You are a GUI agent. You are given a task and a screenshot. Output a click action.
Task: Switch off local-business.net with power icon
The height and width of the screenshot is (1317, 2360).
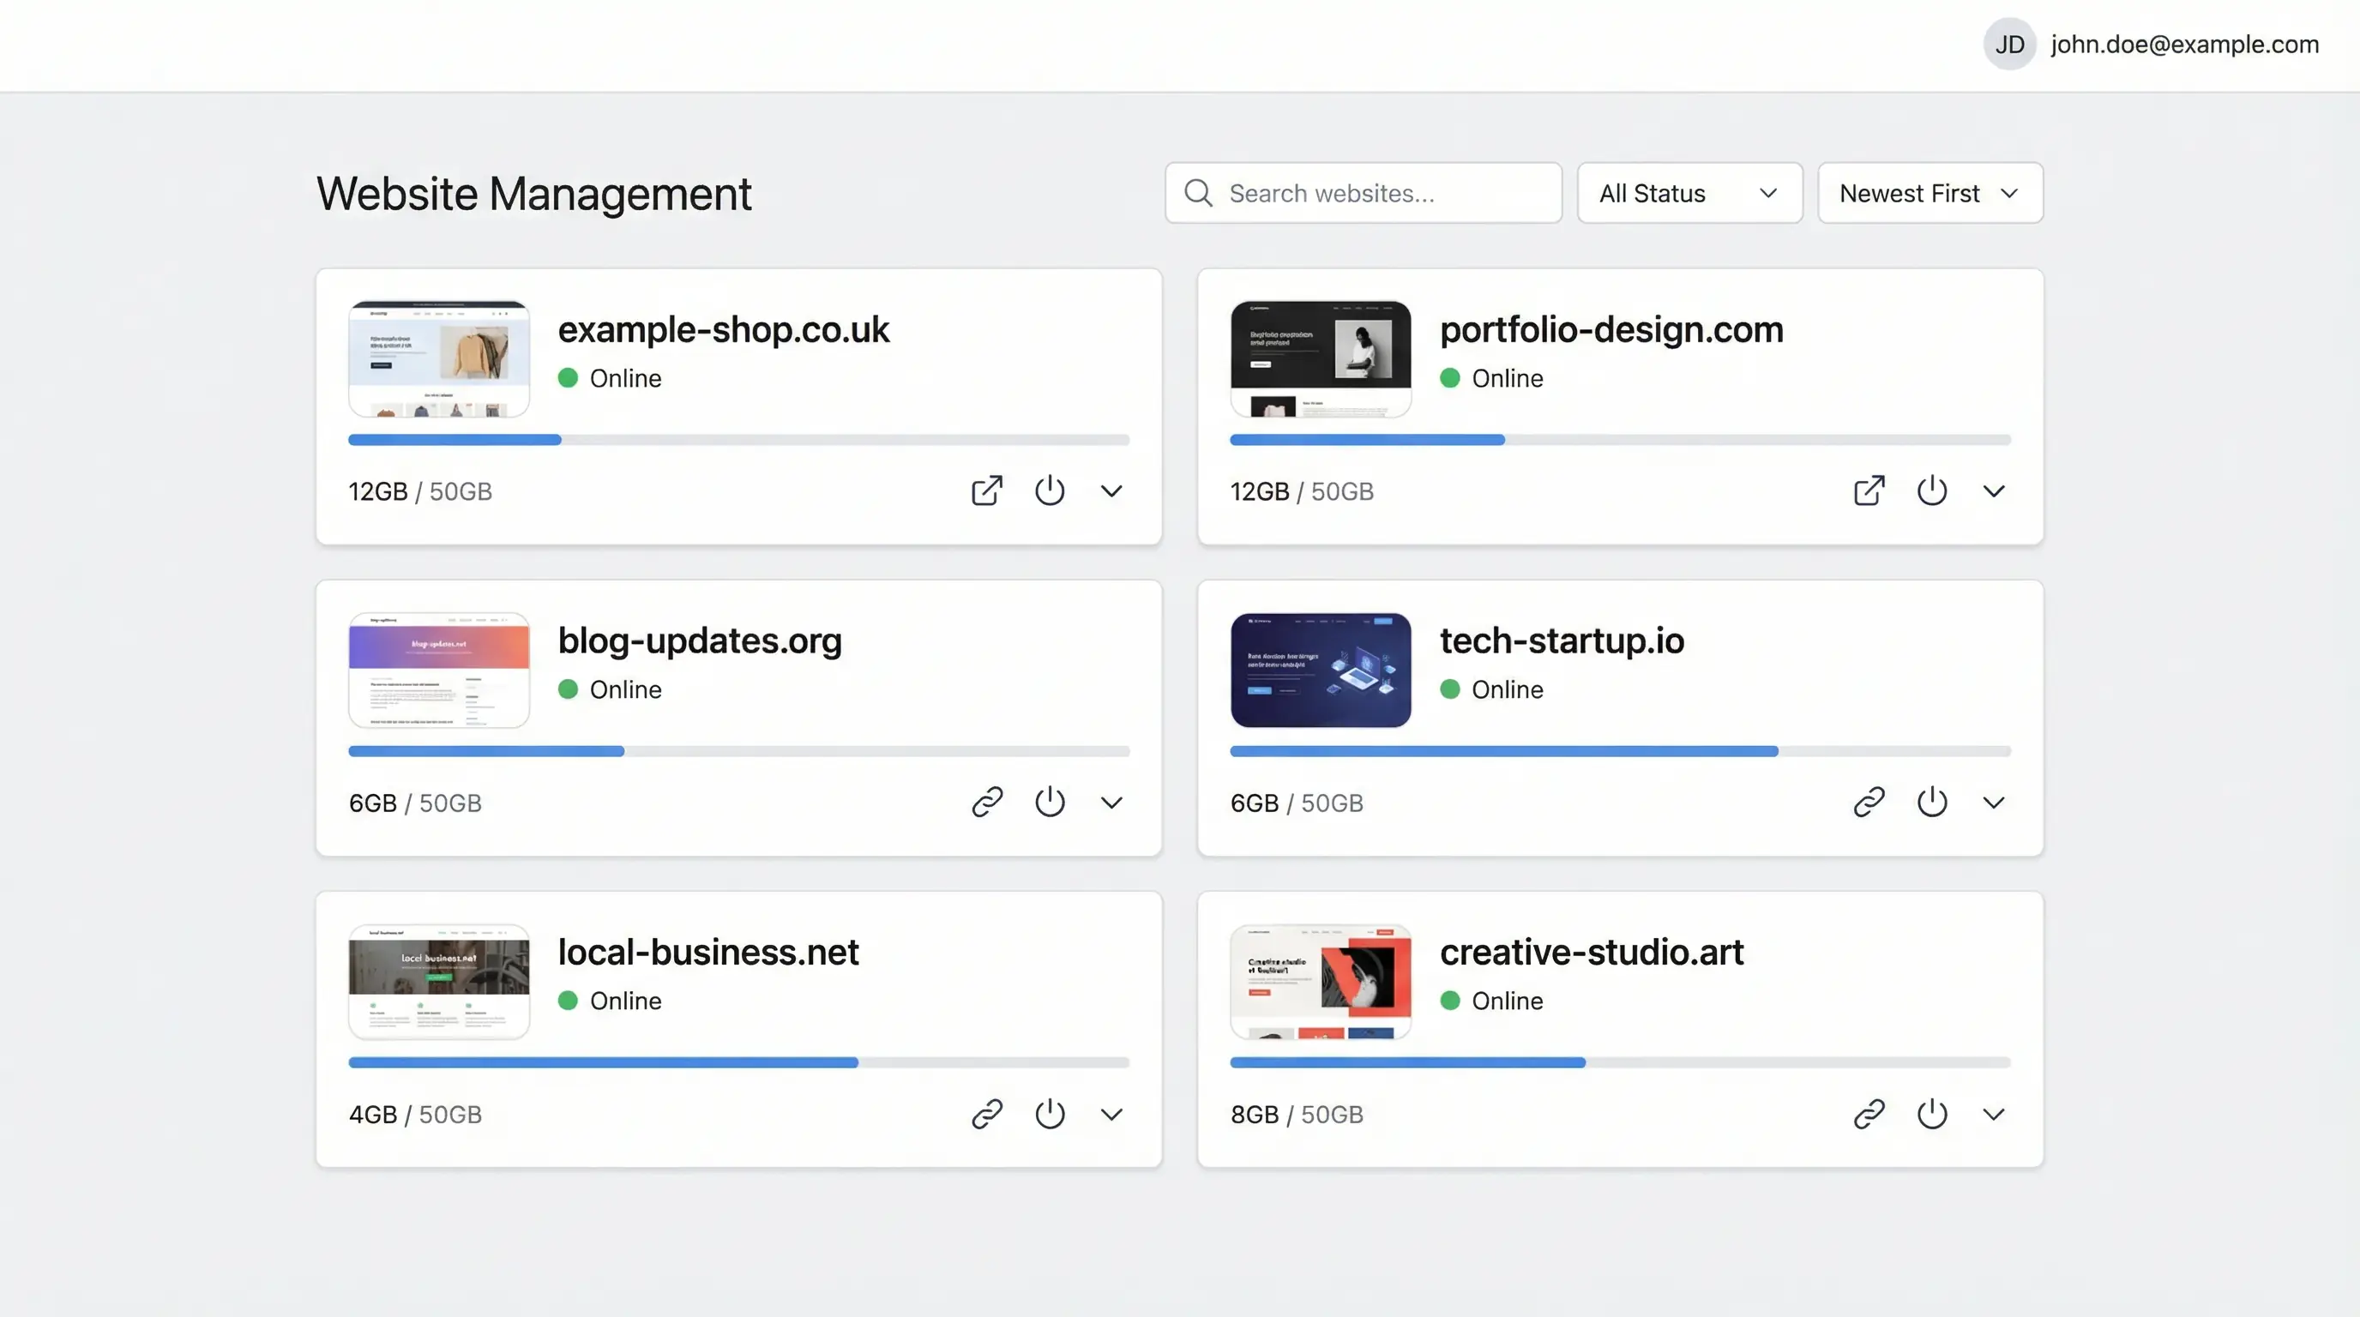pyautogui.click(x=1050, y=1114)
